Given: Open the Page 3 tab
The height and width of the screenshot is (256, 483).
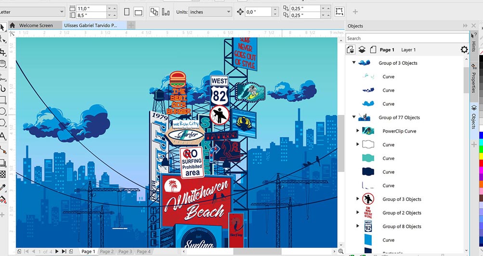Looking at the screenshot, I should [x=125, y=251].
